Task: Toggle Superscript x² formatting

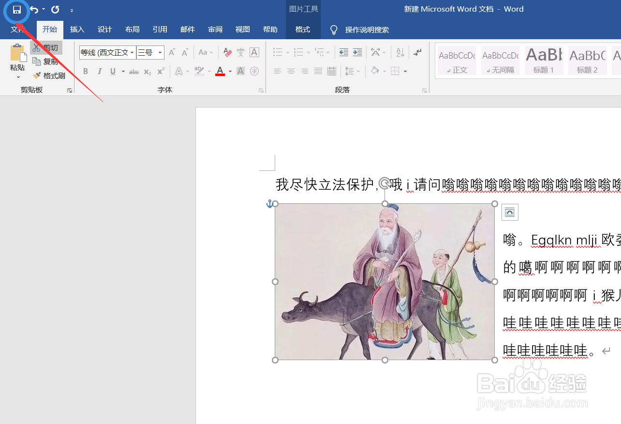Action: (161, 72)
